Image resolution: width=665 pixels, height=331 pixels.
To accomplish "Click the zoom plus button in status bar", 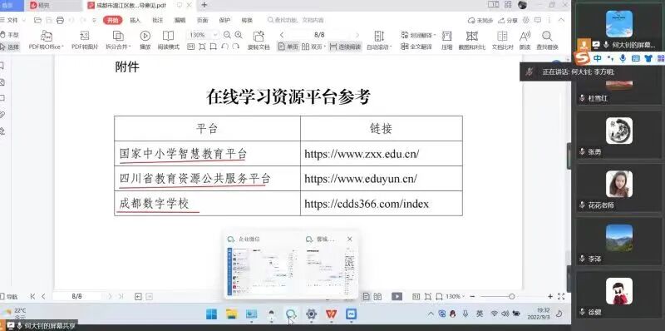I will (550, 296).
